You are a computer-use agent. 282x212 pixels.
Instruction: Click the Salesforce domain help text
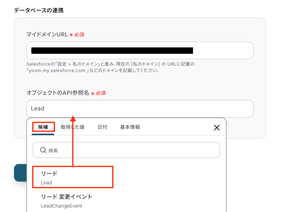point(110,67)
